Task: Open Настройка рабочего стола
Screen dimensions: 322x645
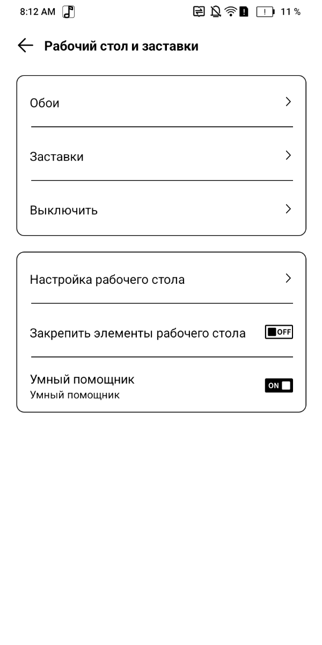Action: (x=107, y=279)
